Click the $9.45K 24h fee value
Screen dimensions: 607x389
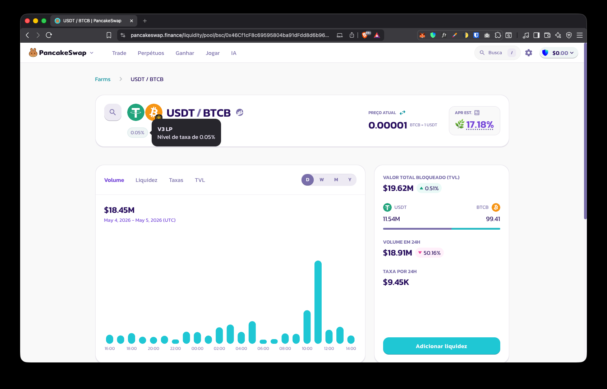[396, 282]
